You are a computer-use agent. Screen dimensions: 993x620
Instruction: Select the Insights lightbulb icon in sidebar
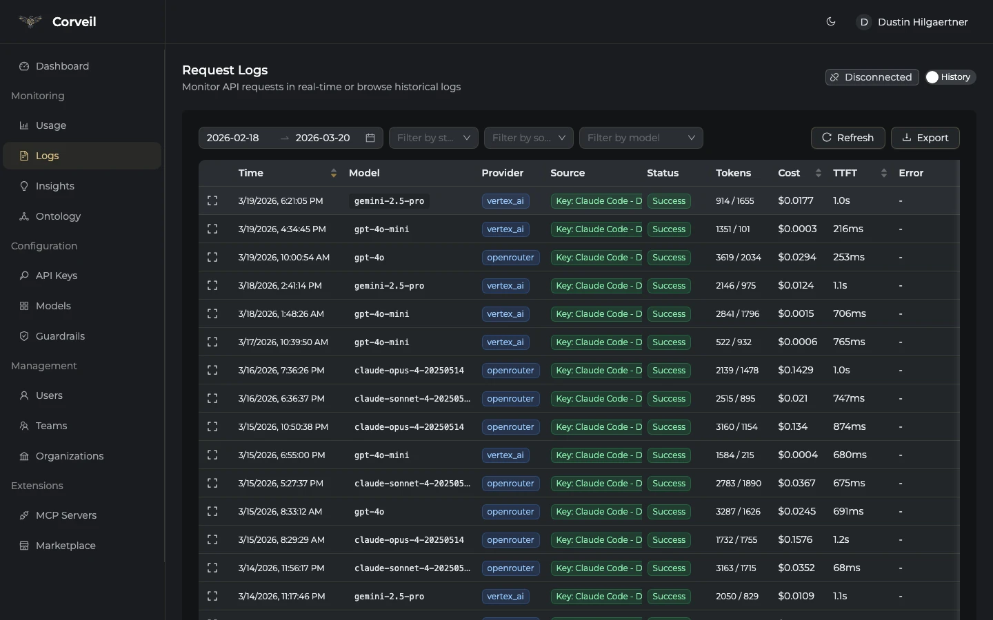[23, 186]
